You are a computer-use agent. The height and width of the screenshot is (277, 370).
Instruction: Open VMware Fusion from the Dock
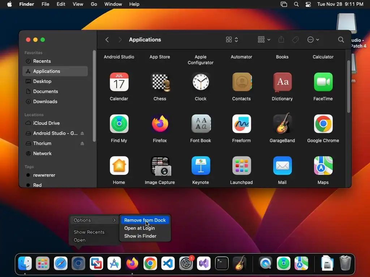click(96, 263)
